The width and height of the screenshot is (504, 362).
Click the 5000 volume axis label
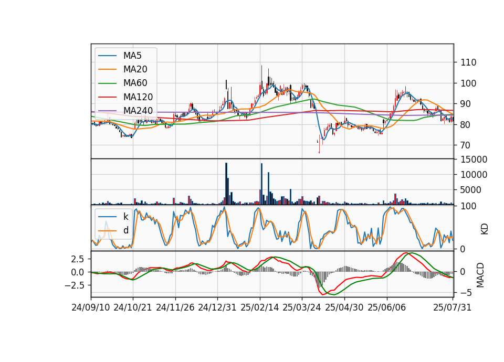pyautogui.click(x=471, y=190)
